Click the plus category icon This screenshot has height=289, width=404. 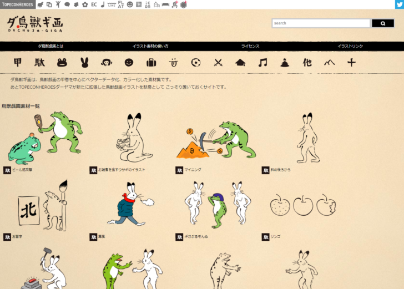click(351, 63)
